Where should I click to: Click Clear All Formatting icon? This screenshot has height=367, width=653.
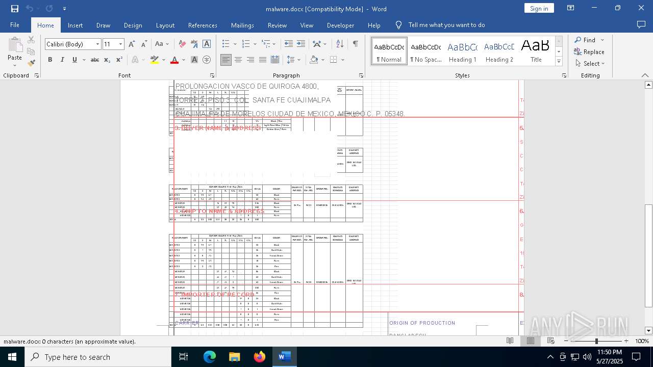[x=182, y=44]
